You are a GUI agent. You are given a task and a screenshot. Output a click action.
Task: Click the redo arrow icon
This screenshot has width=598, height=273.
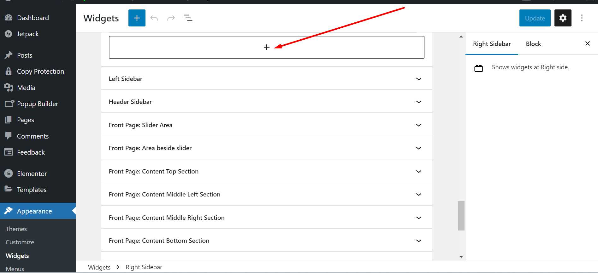[x=171, y=18]
